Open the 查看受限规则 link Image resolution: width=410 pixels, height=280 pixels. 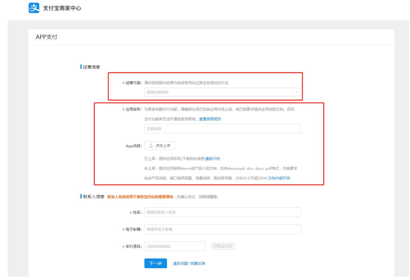[x=210, y=119]
